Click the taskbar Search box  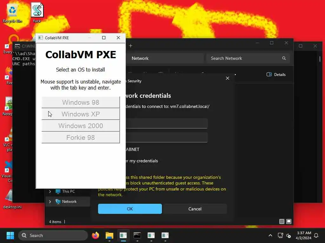click(x=53, y=235)
